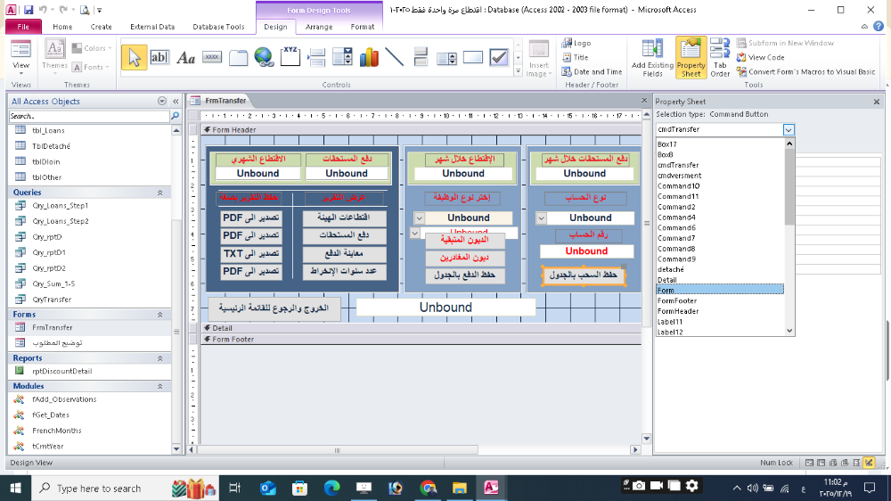
Task: Pick the Label control (Aa) tool
Action: point(186,58)
